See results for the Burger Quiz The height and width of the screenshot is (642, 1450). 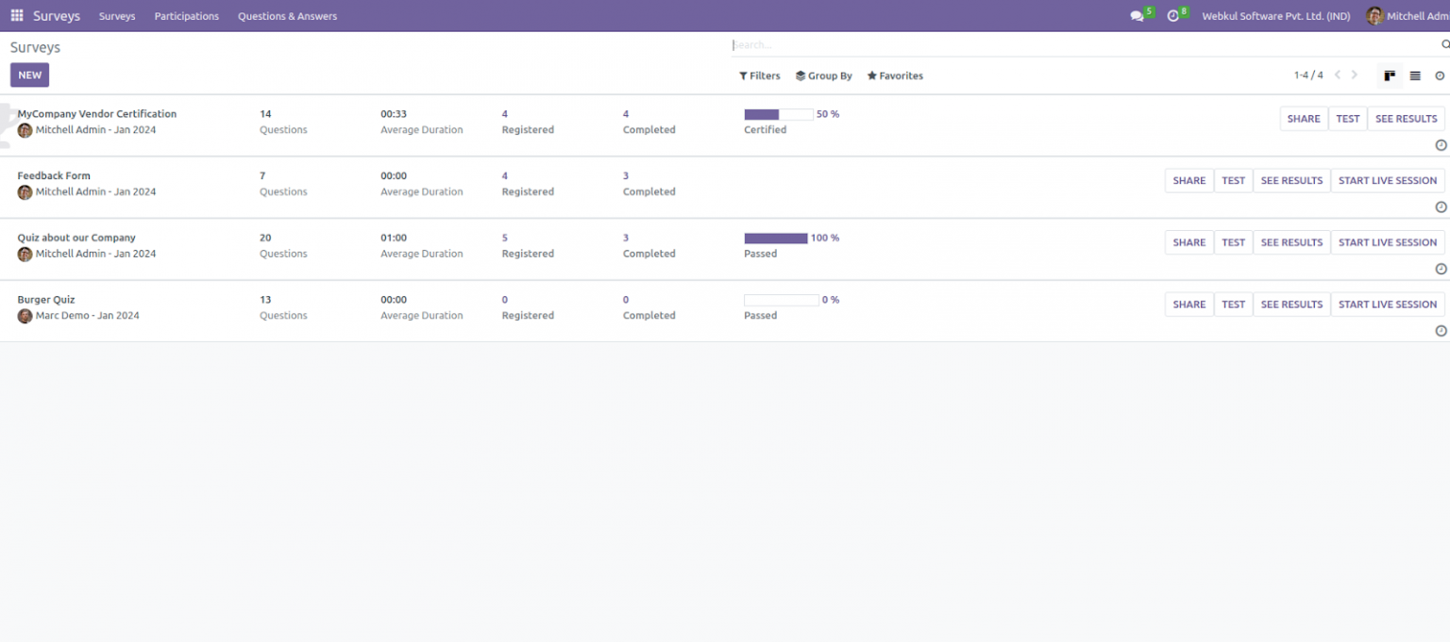1291,304
